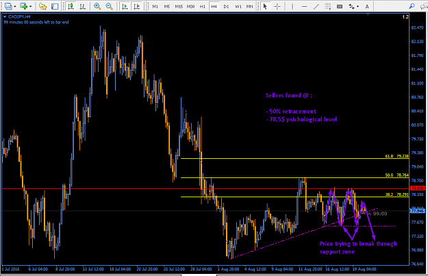The height and width of the screenshot is (276, 428).
Task: Select the arrows objects tool
Action: click(x=351, y=6)
